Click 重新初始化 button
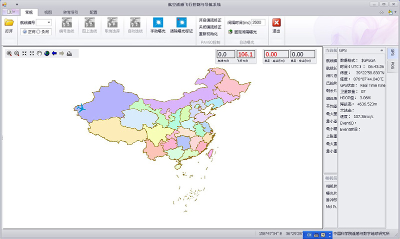This screenshot has height=239, width=400. pos(208,33)
